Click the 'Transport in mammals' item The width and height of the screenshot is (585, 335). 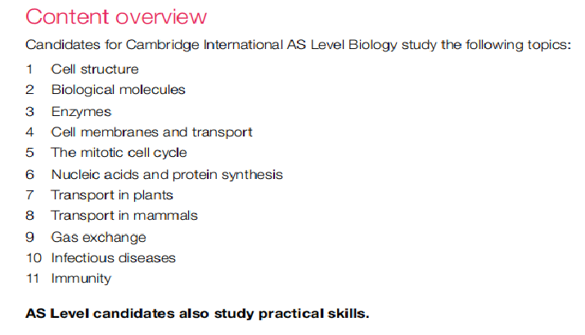point(124,216)
